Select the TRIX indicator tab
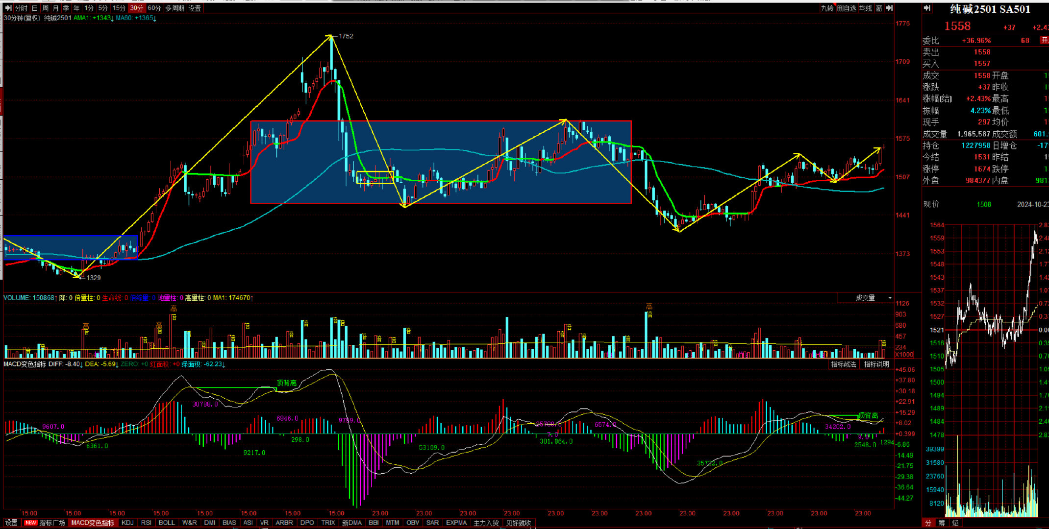1049x529 pixels. [328, 523]
